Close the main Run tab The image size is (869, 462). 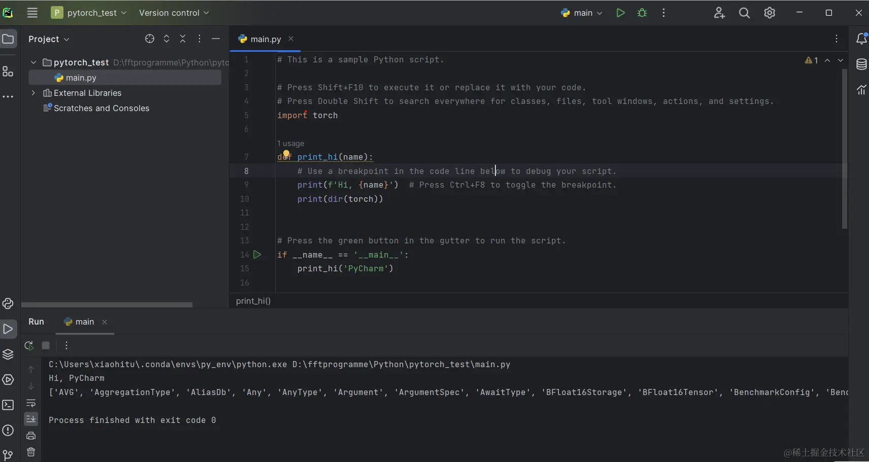105,322
